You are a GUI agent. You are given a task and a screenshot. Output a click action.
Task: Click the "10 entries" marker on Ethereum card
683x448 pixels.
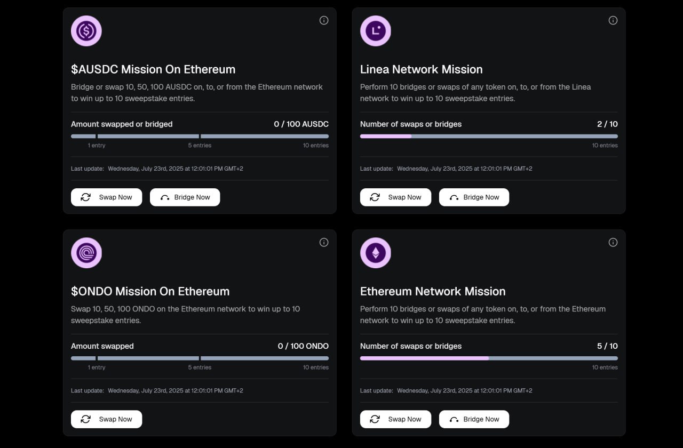(x=605, y=367)
